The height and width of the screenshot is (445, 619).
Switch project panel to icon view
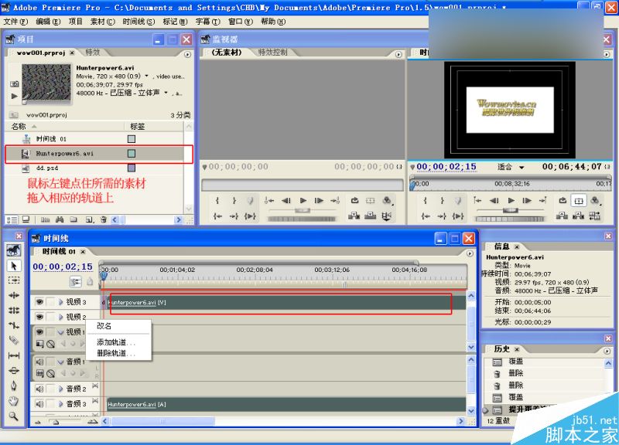pos(26,219)
